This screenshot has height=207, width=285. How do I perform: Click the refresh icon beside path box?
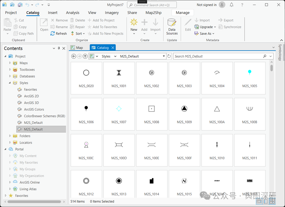[x=169, y=56]
